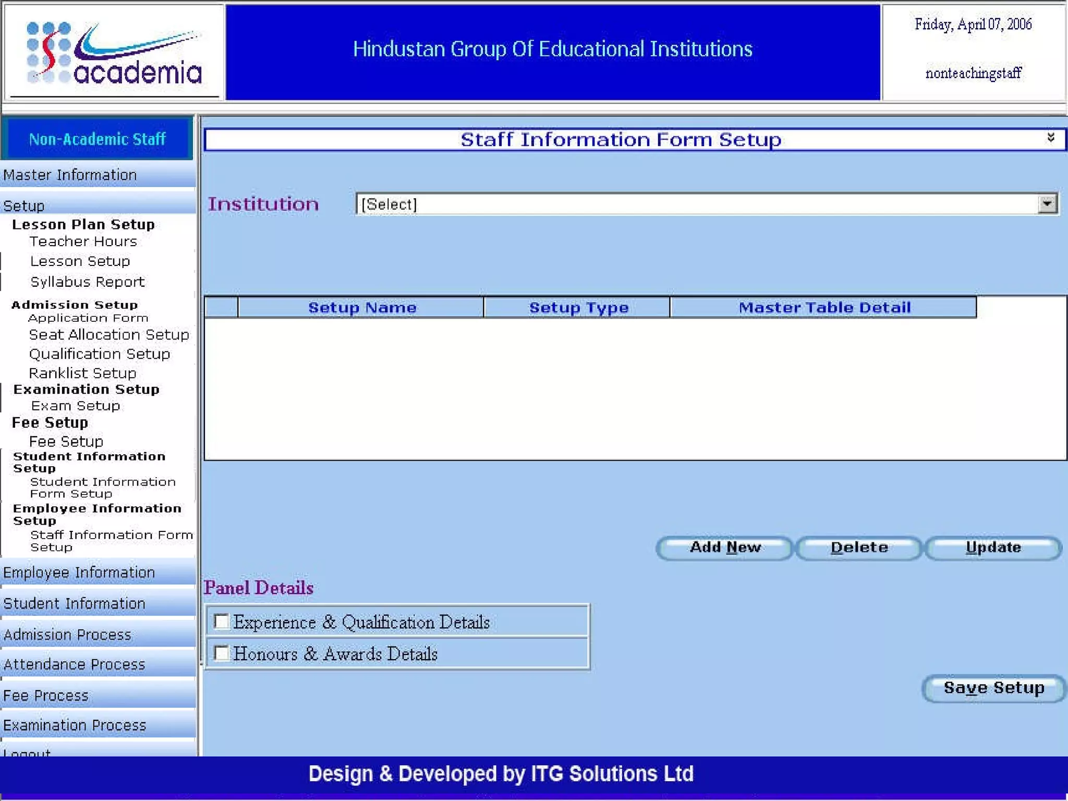Select Syllabus Report in sidebar

click(x=87, y=282)
